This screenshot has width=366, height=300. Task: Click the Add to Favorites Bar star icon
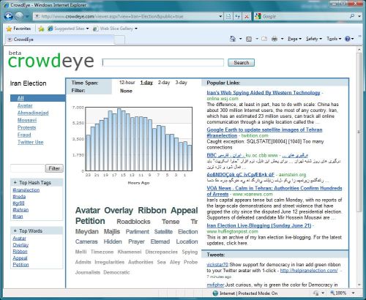pos(41,29)
